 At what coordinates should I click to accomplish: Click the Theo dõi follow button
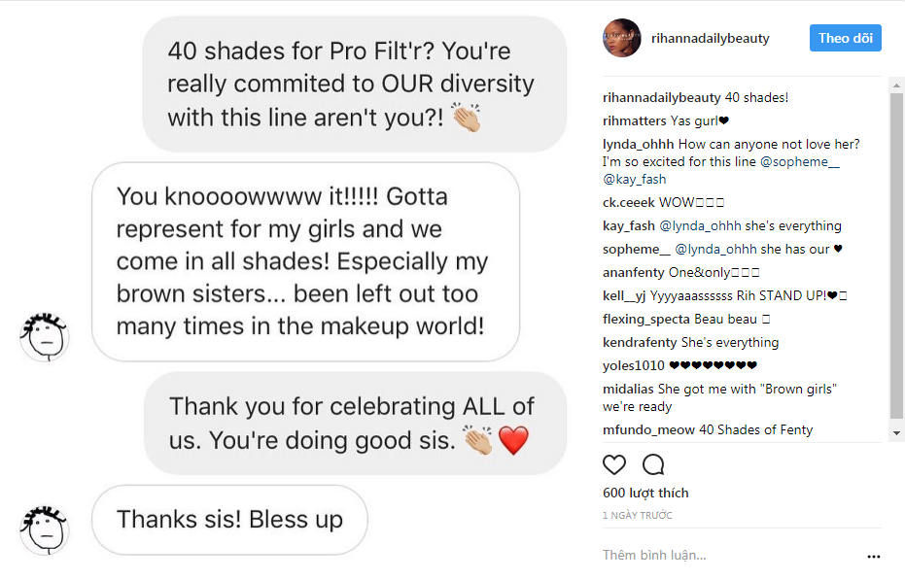[845, 38]
